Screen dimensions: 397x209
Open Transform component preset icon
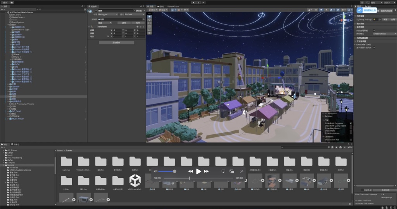point(140,27)
